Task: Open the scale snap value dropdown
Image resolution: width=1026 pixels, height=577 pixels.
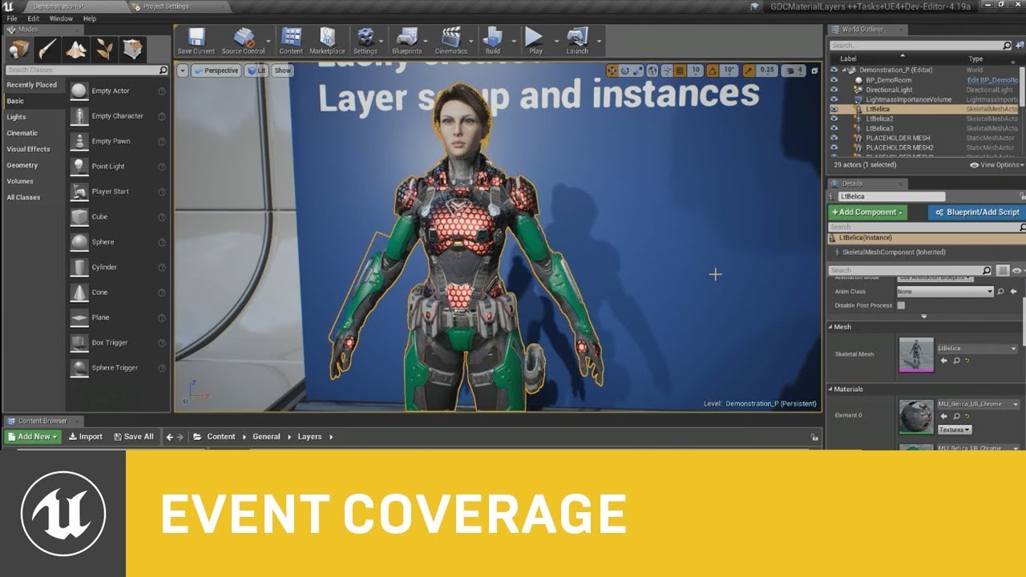Action: pyautogui.click(x=767, y=71)
